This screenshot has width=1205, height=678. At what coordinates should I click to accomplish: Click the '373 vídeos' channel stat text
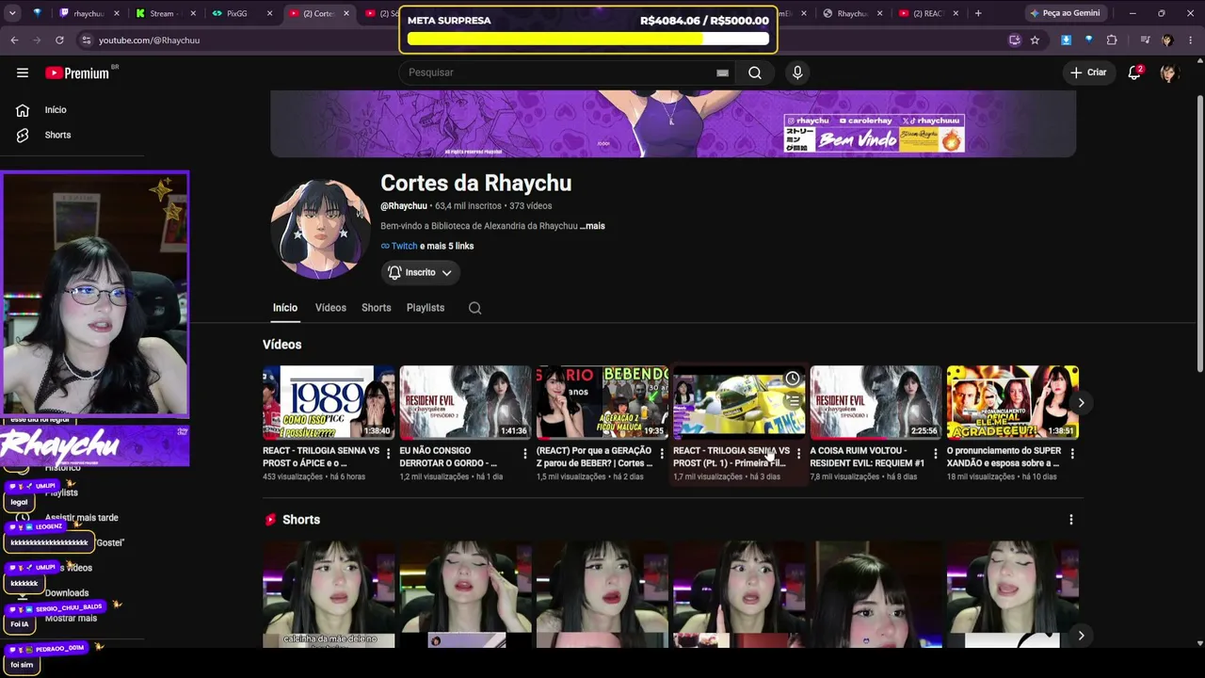pyautogui.click(x=531, y=206)
